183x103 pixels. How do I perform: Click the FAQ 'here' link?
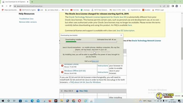(130, 25)
